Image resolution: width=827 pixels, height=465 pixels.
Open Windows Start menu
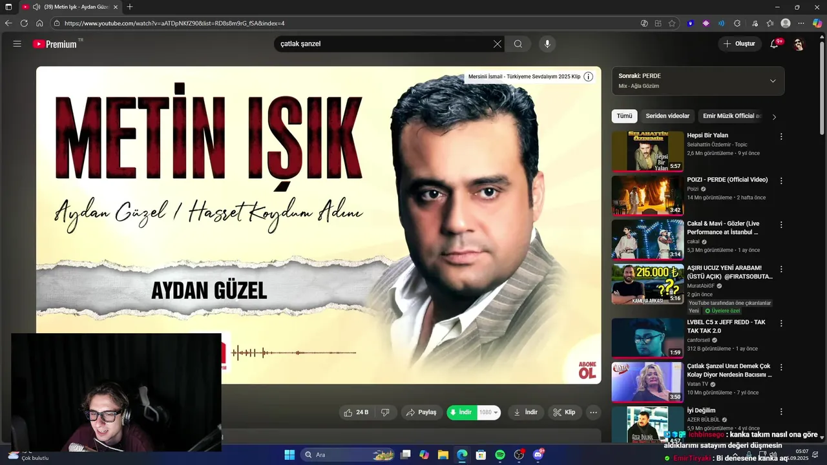(289, 455)
